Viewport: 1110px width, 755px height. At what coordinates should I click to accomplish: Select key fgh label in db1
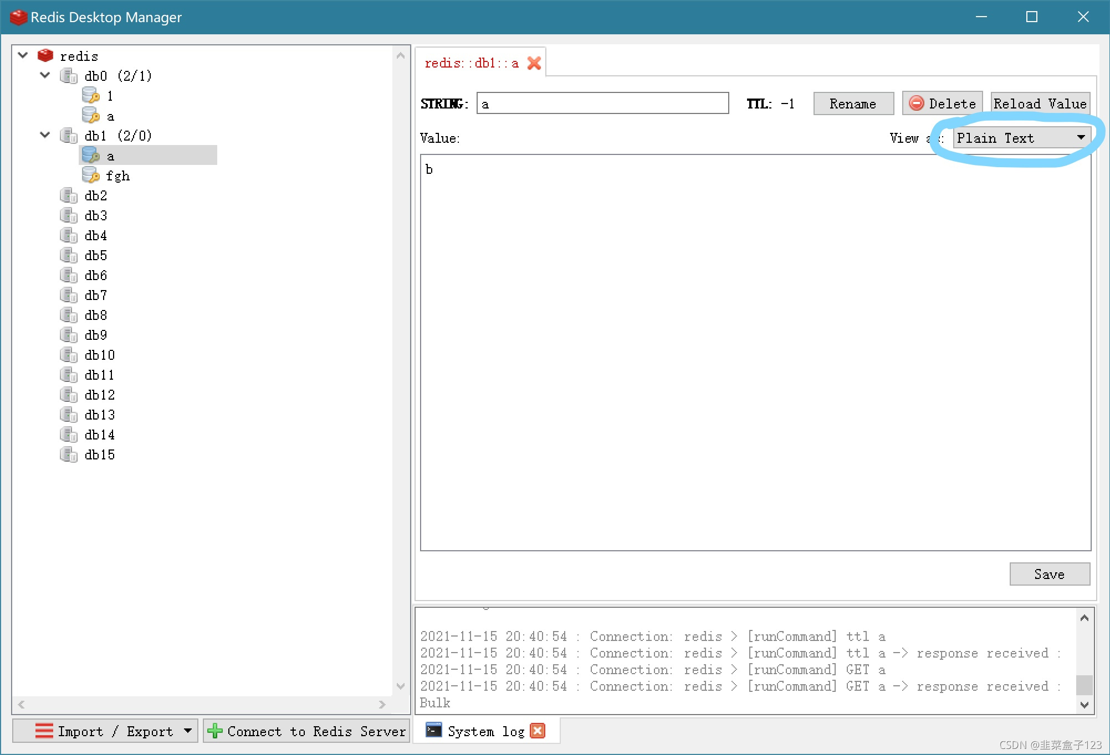(x=117, y=175)
